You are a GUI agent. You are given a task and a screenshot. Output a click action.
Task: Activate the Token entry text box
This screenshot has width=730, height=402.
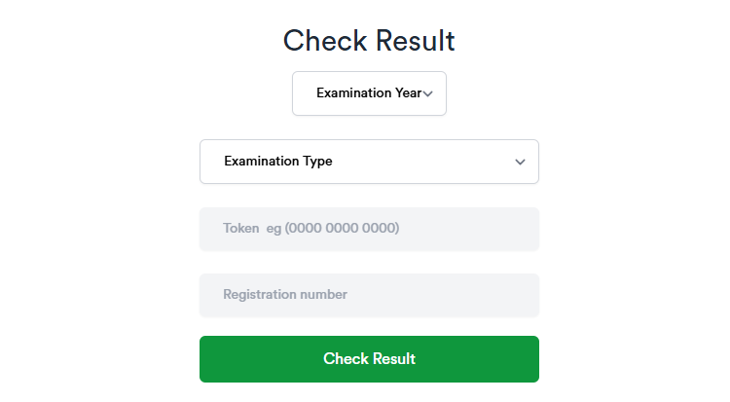(x=369, y=229)
